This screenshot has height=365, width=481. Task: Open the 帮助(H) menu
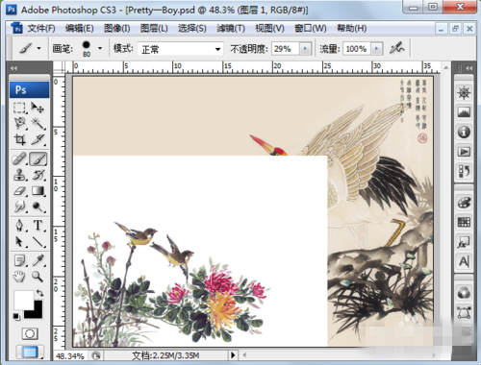pyautogui.click(x=352, y=29)
